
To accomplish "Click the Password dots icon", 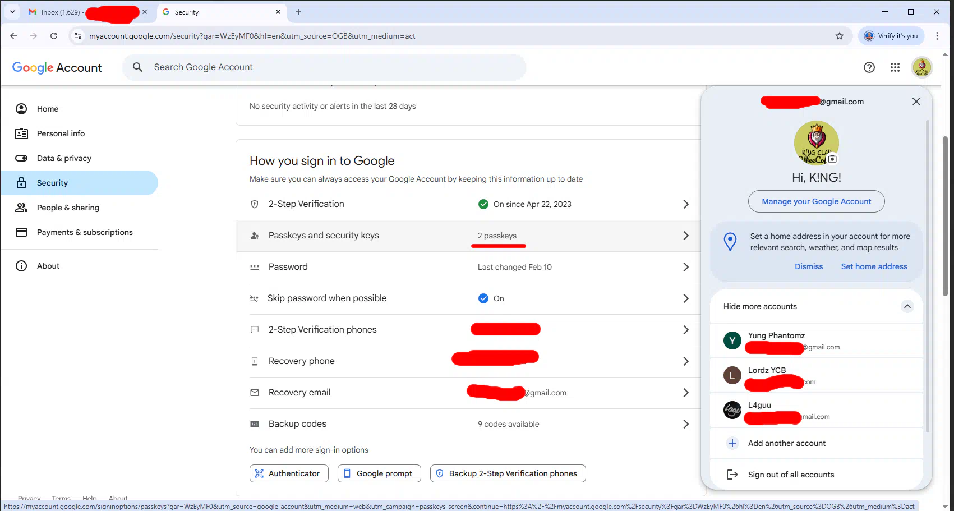I will pyautogui.click(x=255, y=267).
